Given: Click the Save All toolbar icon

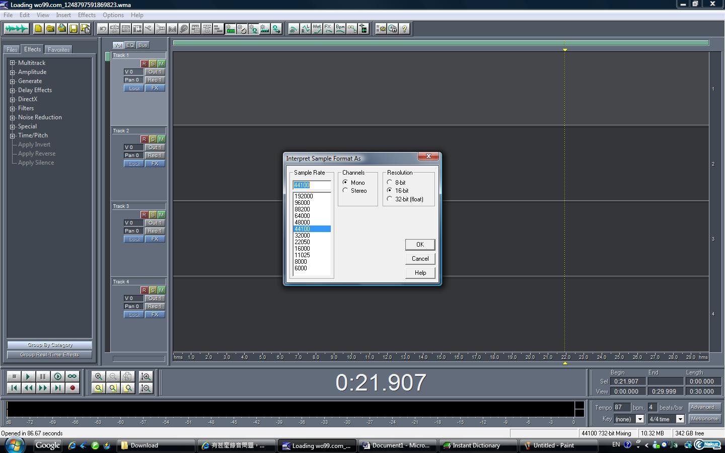Looking at the screenshot, I should click(x=85, y=29).
